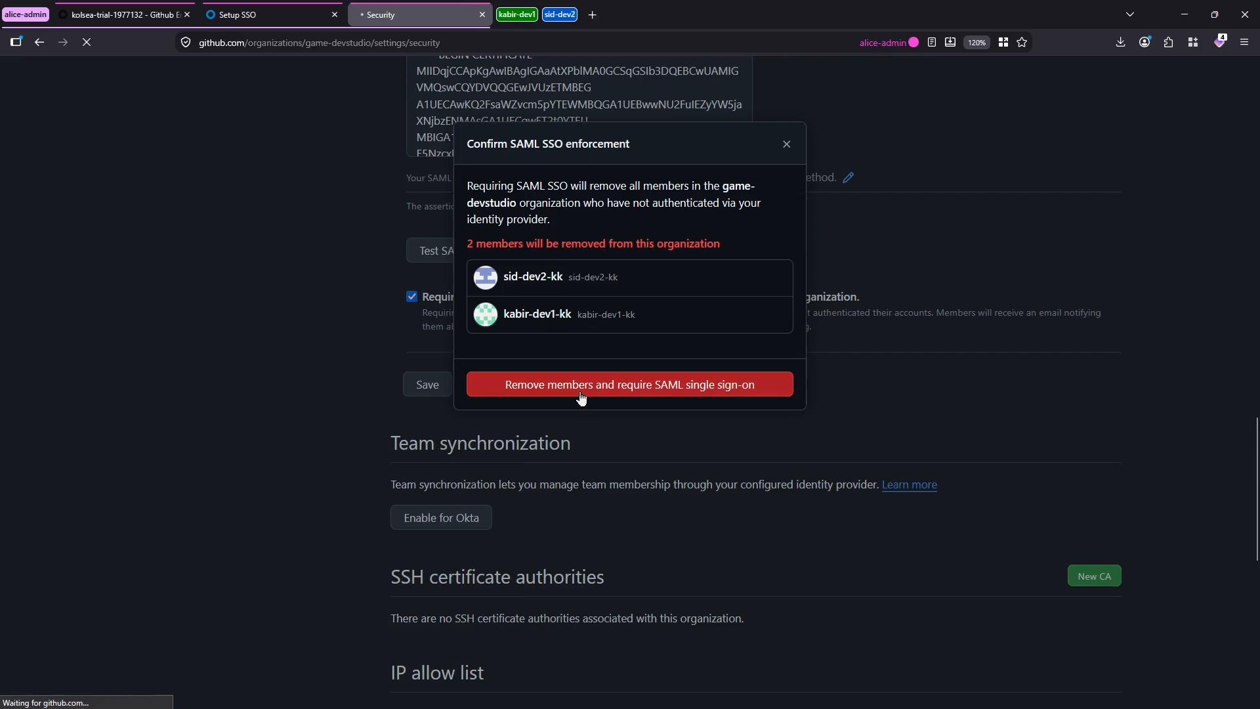This screenshot has height=709, width=1260.
Task: Click Remove members and require SAML single sign-on
Action: (x=629, y=385)
